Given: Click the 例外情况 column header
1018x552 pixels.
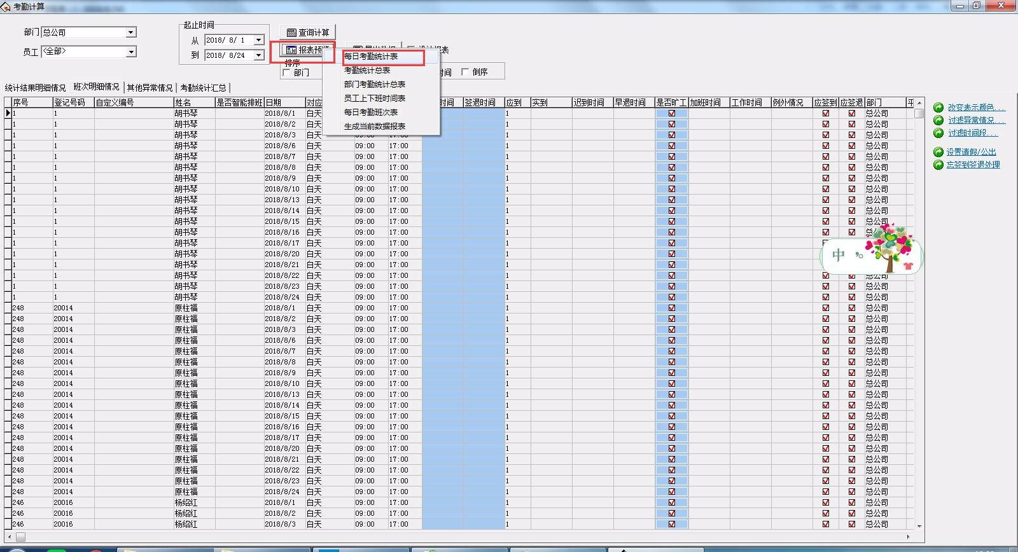Looking at the screenshot, I should click(791, 102).
